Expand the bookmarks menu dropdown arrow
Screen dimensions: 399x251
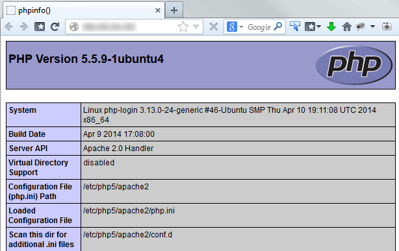(318, 26)
